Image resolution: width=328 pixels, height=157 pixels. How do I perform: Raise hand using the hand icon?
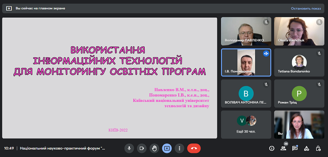(155, 148)
